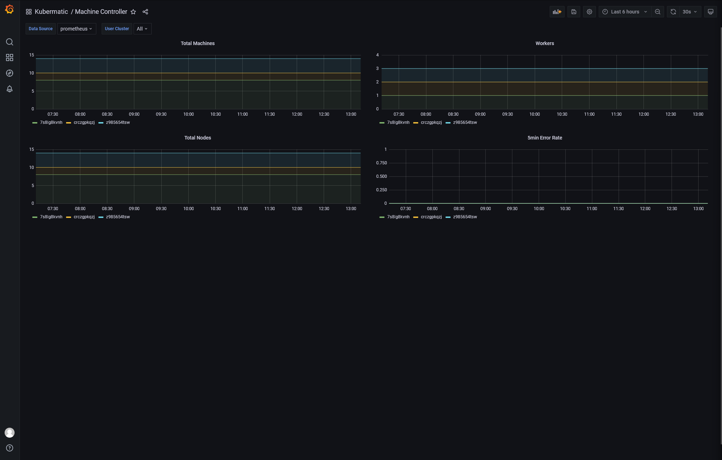Screen dimensions: 722x460
Task: Click the refresh dashboard button
Action: (x=674, y=12)
